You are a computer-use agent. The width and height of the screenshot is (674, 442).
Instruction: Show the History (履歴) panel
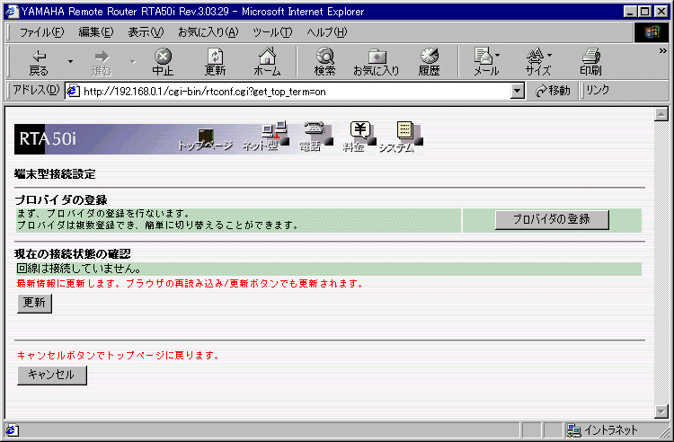tap(429, 63)
